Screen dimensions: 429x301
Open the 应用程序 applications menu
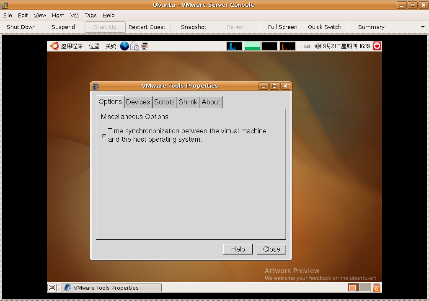coord(72,46)
